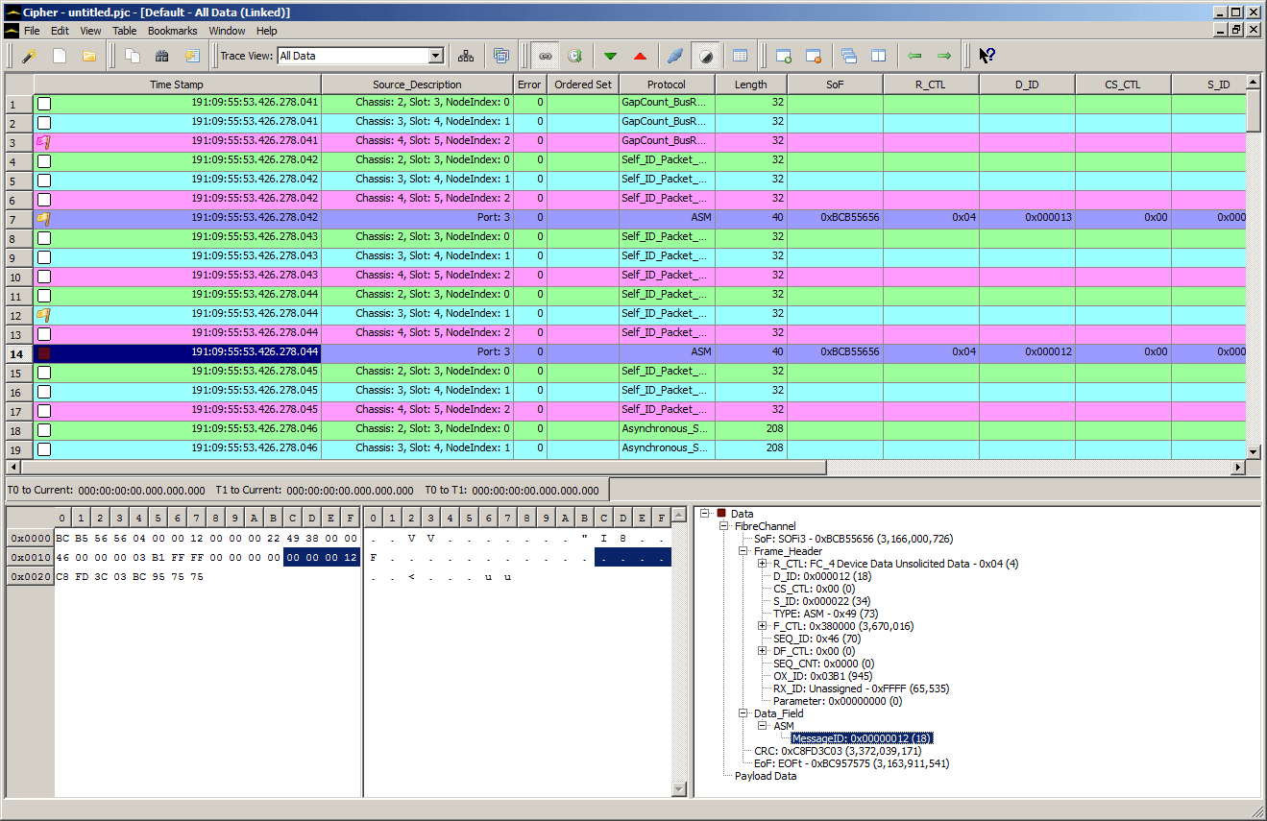Click the green right arrow navigation icon
This screenshot has width=1267, height=821.
click(x=944, y=56)
